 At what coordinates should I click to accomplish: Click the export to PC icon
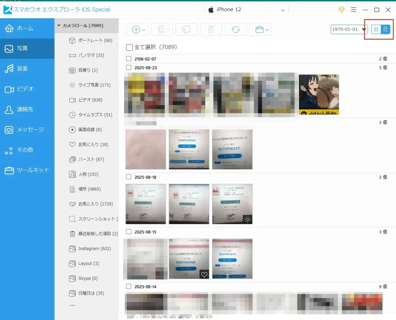pos(186,30)
